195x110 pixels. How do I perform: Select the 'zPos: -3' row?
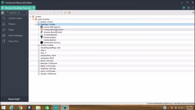tap(43, 53)
